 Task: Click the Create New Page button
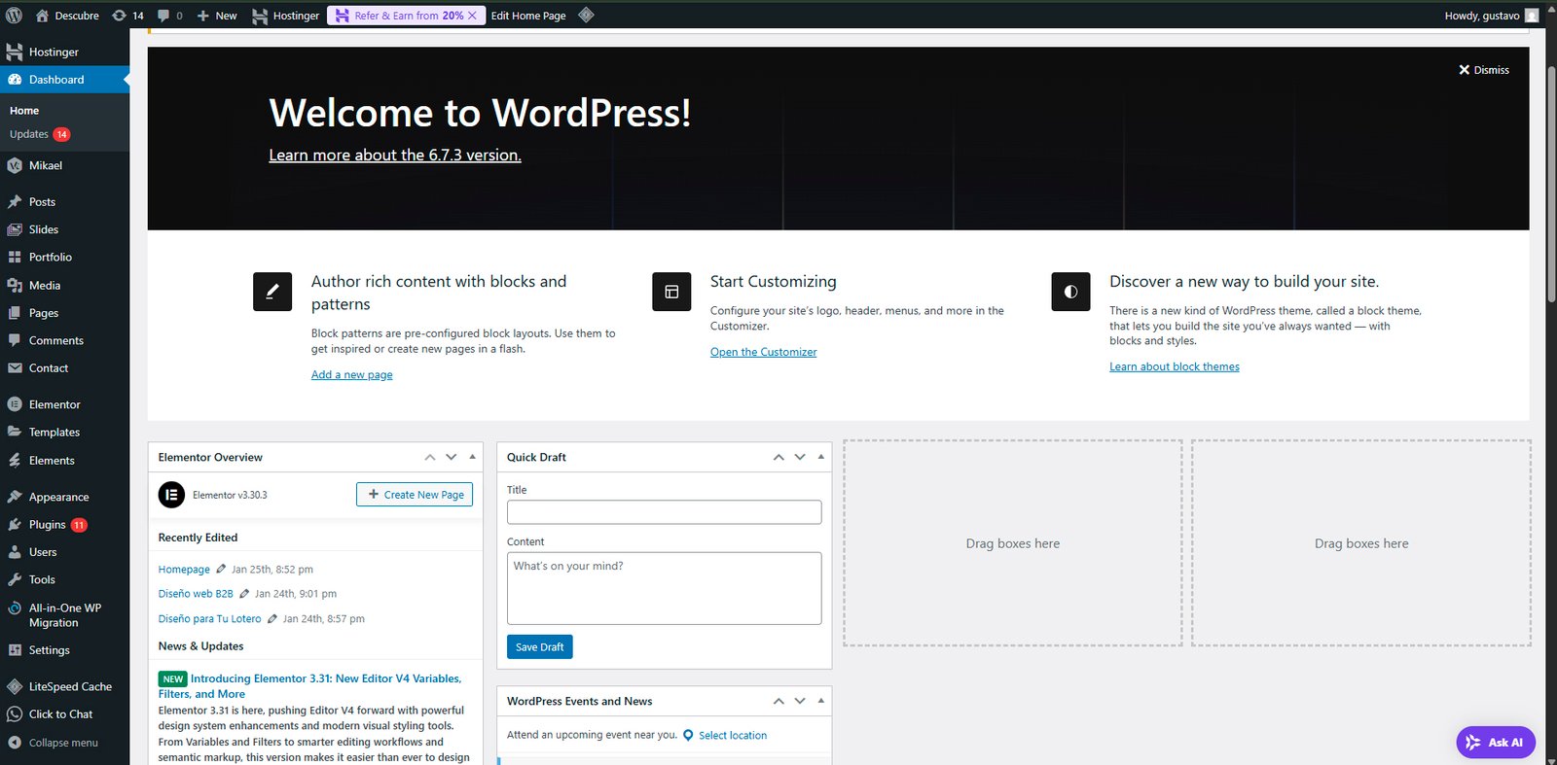coord(415,495)
